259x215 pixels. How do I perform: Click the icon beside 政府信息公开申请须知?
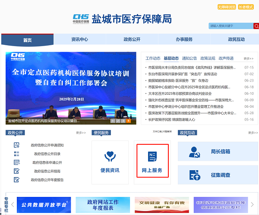tap(17, 145)
